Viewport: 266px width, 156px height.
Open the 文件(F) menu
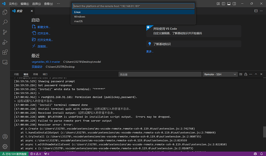point(13,4)
